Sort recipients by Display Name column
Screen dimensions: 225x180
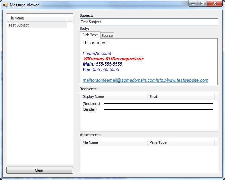114,97
